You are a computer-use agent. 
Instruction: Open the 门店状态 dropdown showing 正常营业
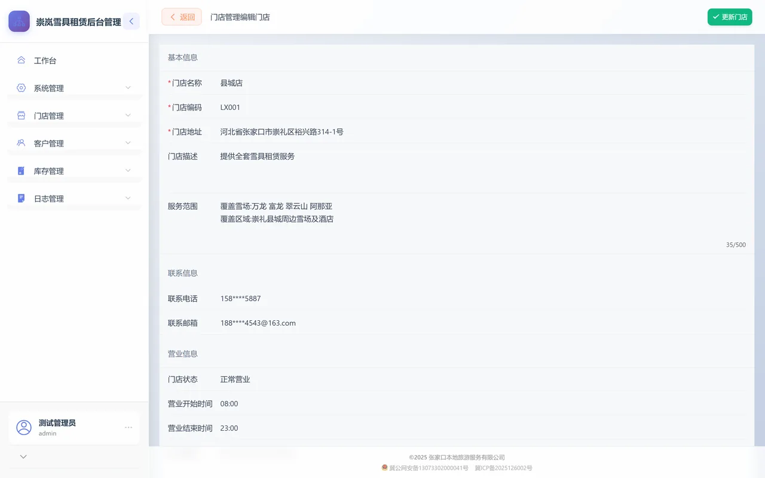pos(483,379)
